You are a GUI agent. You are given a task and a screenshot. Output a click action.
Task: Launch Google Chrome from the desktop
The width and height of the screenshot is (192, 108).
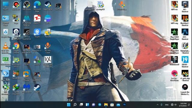point(16,48)
